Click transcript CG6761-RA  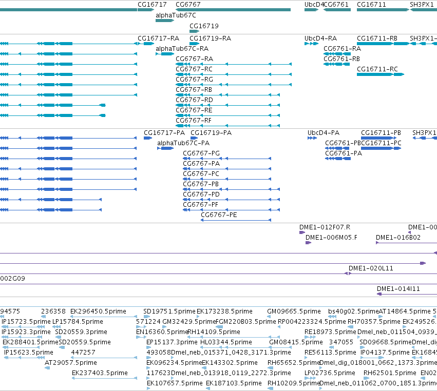[337, 54]
